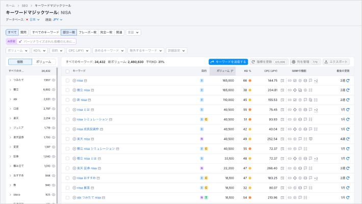Click the refresh icon for the nisa row
362x204 pixels.
click(348, 81)
